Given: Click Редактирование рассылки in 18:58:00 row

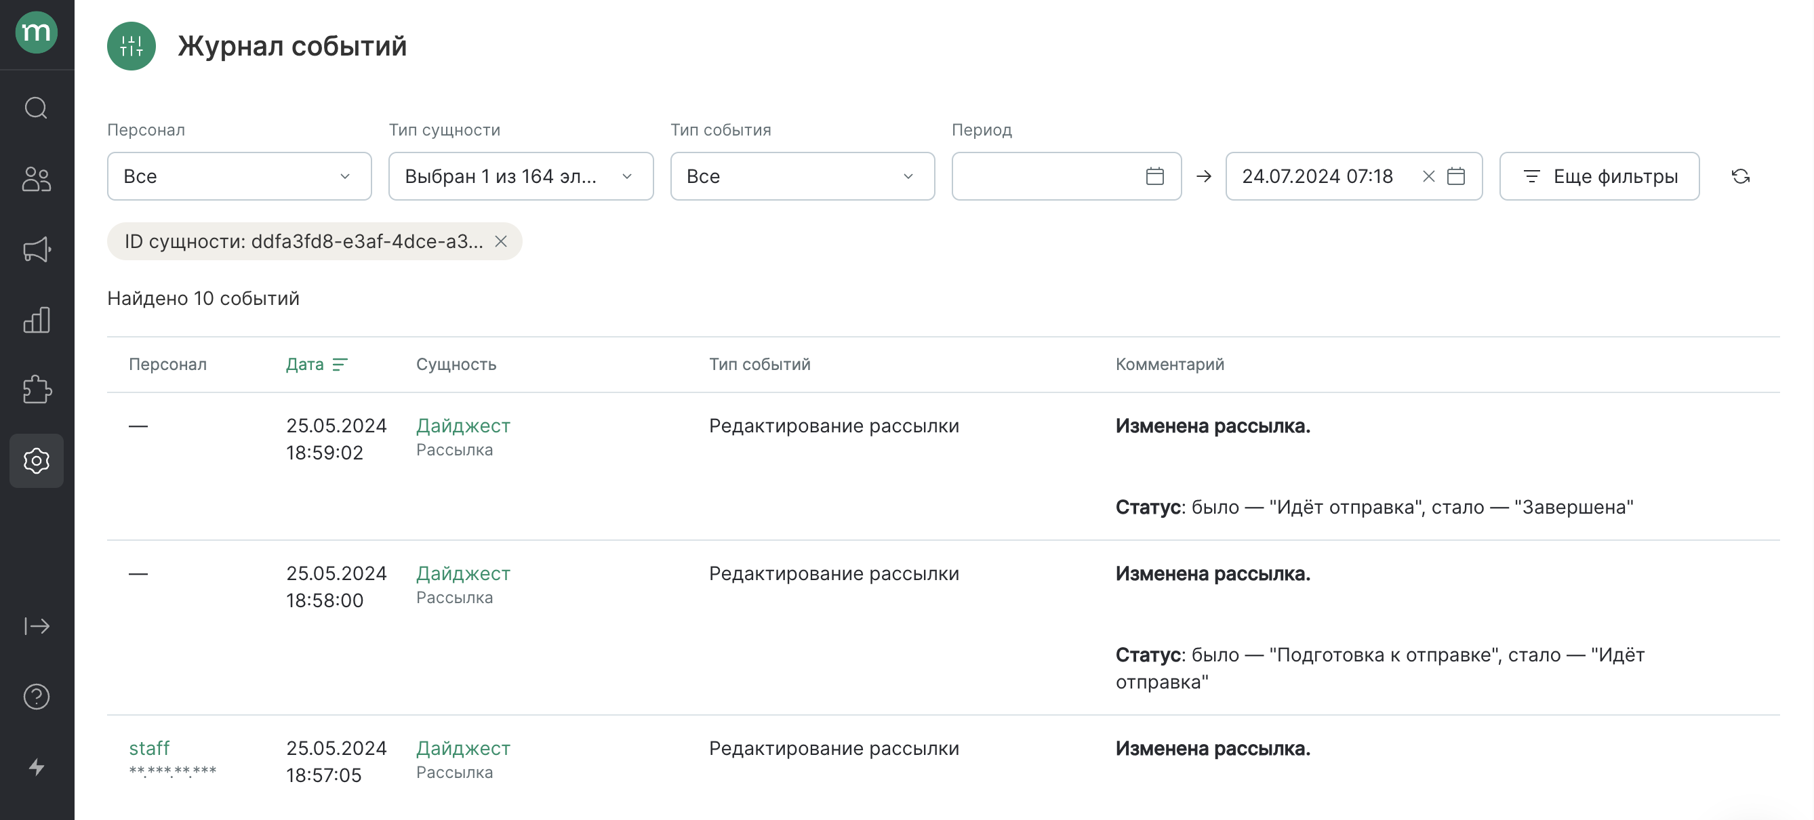Looking at the screenshot, I should tap(833, 573).
